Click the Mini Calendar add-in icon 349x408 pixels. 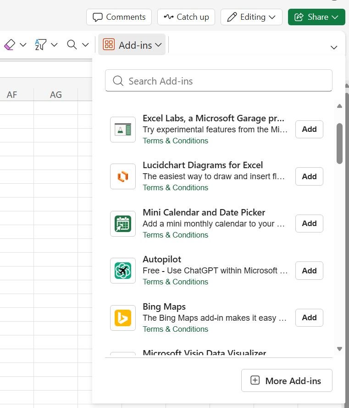pyautogui.click(x=123, y=224)
